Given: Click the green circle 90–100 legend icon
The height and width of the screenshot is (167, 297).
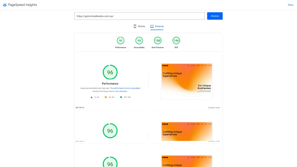Looking at the screenshot, I should [121, 97].
